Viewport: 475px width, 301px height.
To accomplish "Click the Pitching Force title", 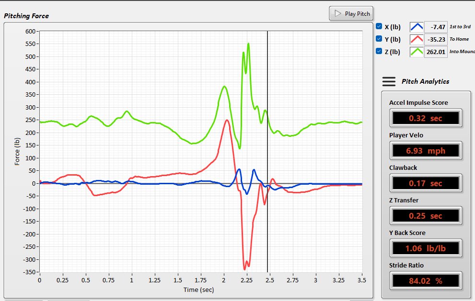I will coord(26,16).
